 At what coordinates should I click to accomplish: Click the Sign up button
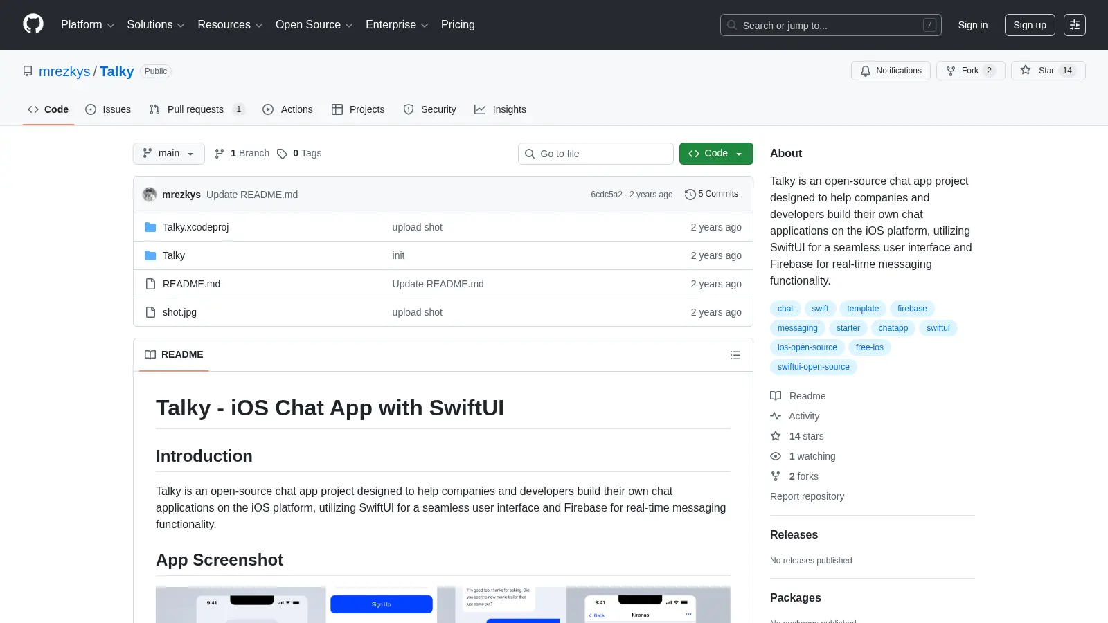point(1030,25)
